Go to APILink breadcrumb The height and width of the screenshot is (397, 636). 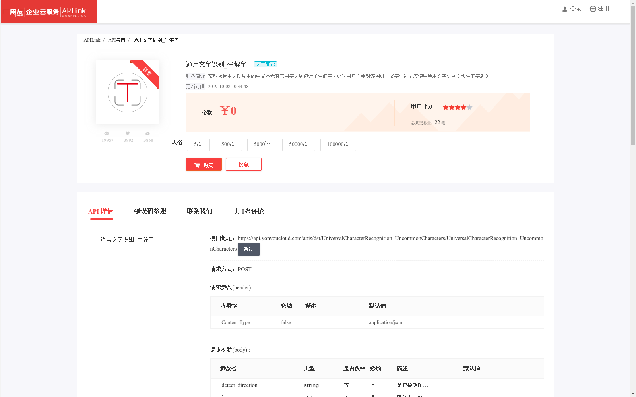[92, 40]
